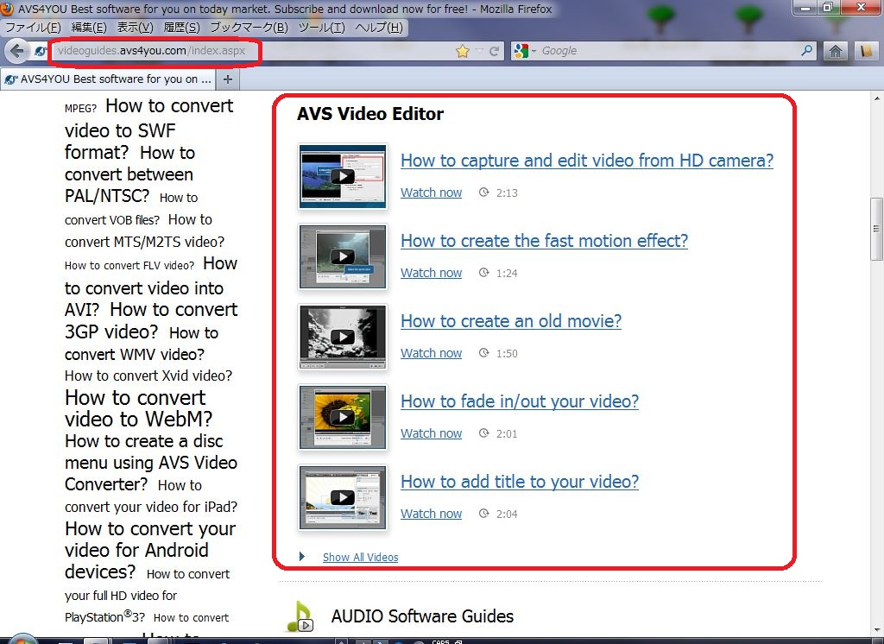Click the site favicon beside the address

click(40, 51)
